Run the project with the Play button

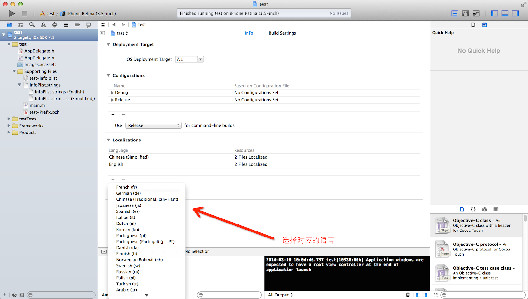[x=12, y=13]
